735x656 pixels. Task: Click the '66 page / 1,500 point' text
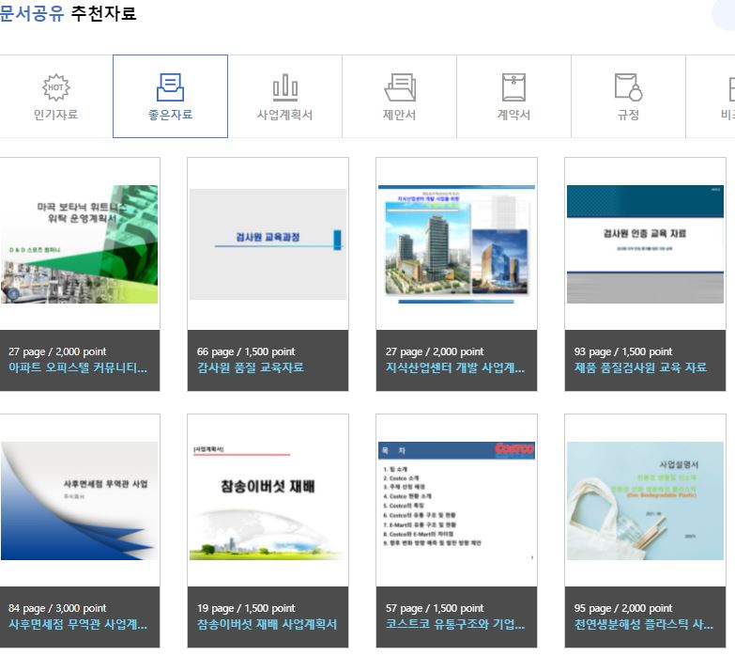246,351
